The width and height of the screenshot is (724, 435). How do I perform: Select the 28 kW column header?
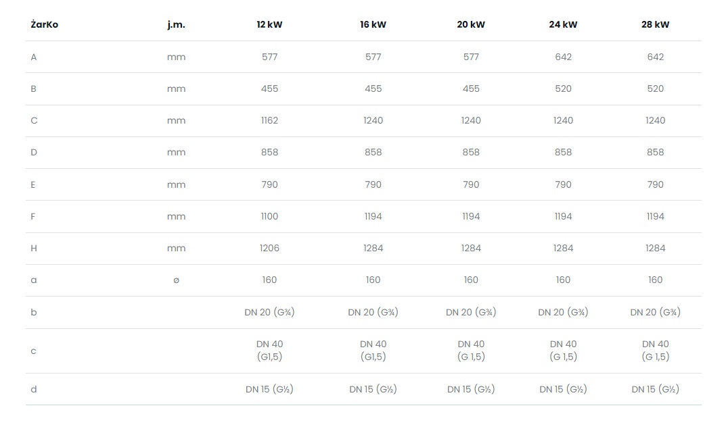(655, 24)
